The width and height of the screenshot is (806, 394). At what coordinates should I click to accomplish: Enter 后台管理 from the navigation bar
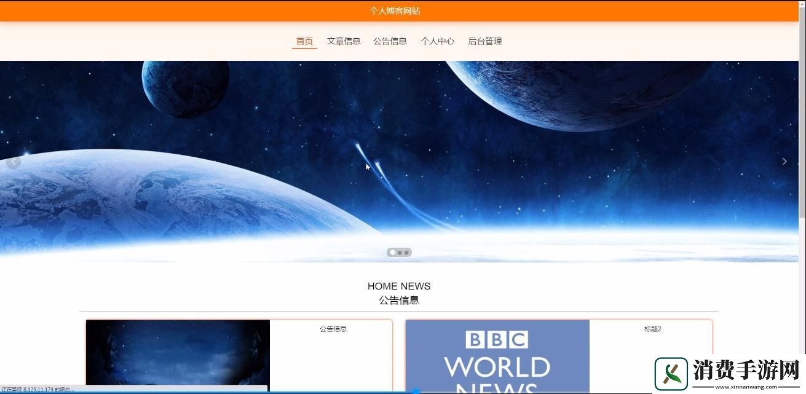484,41
